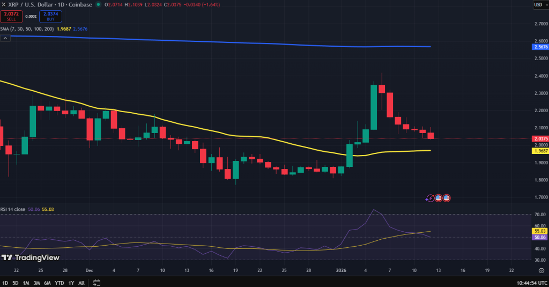Open the USD currency dropdown
The width and height of the screenshot is (549, 287).
(x=540, y=4)
